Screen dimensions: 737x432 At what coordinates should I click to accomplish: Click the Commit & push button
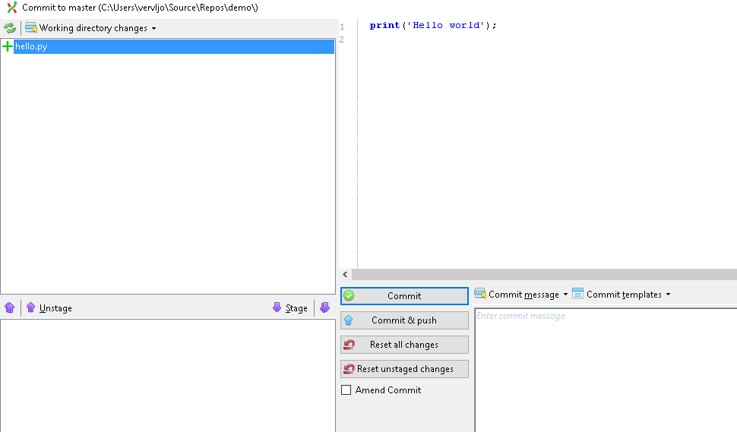point(404,320)
